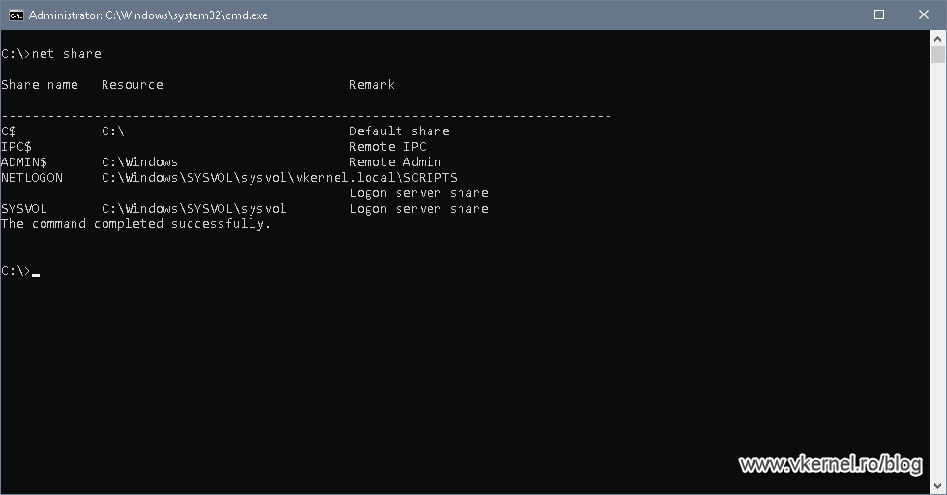This screenshot has height=495, width=947.
Task: Click the scrollbar down arrow
Action: [937, 486]
